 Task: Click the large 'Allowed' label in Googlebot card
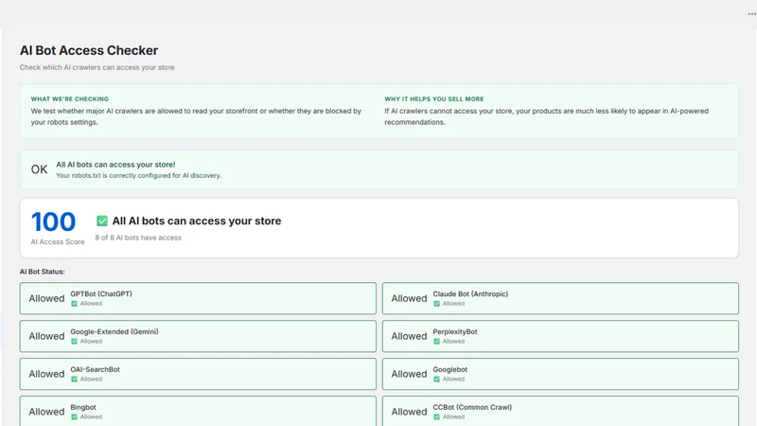409,374
